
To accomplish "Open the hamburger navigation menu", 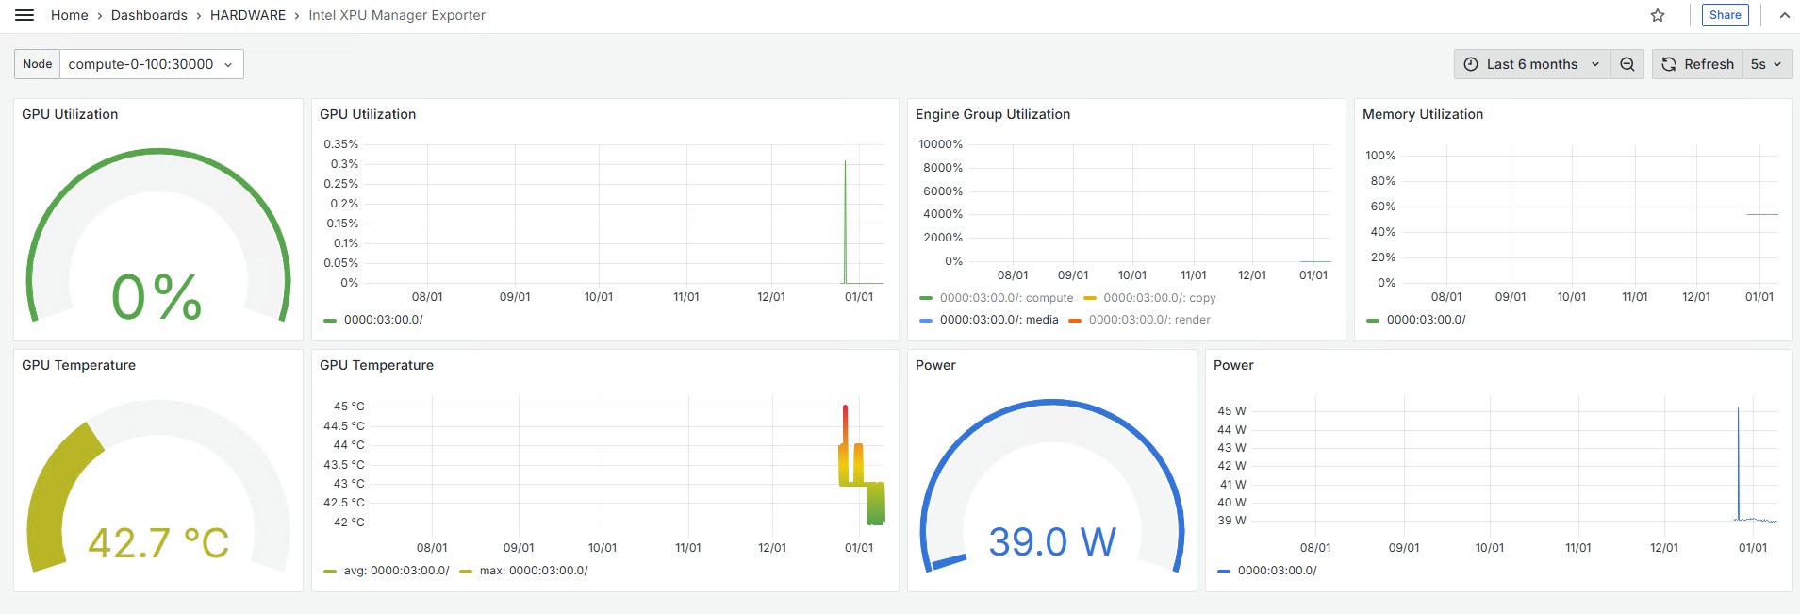I will [x=25, y=15].
